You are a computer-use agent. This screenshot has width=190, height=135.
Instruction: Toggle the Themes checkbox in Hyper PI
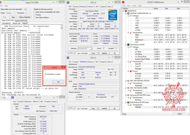(x=35, y=15)
